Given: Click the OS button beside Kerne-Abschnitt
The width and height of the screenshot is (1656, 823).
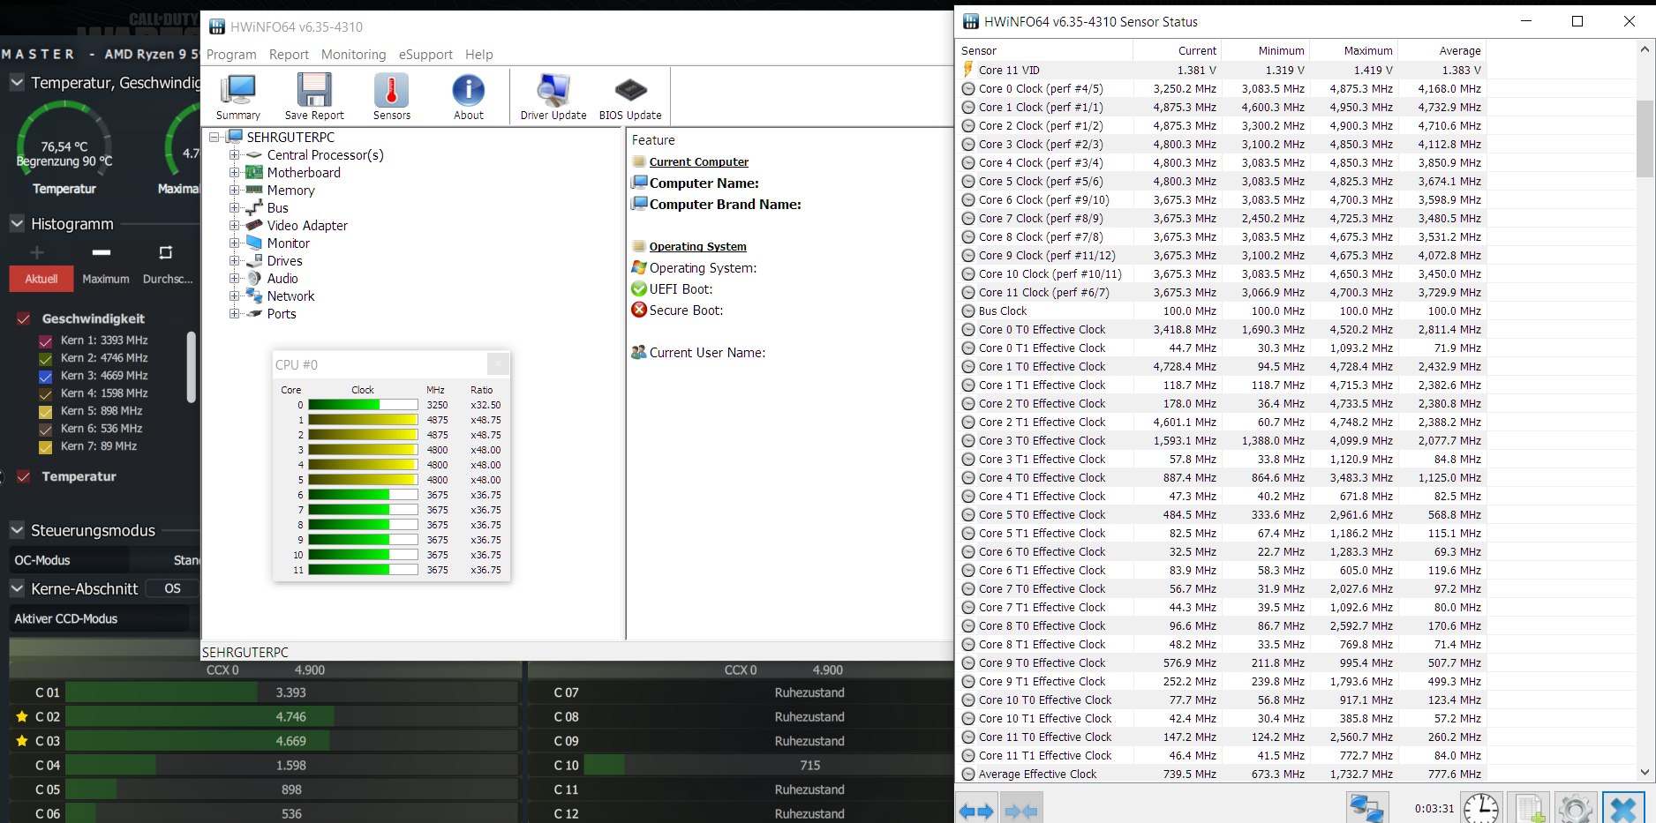Looking at the screenshot, I should [172, 588].
